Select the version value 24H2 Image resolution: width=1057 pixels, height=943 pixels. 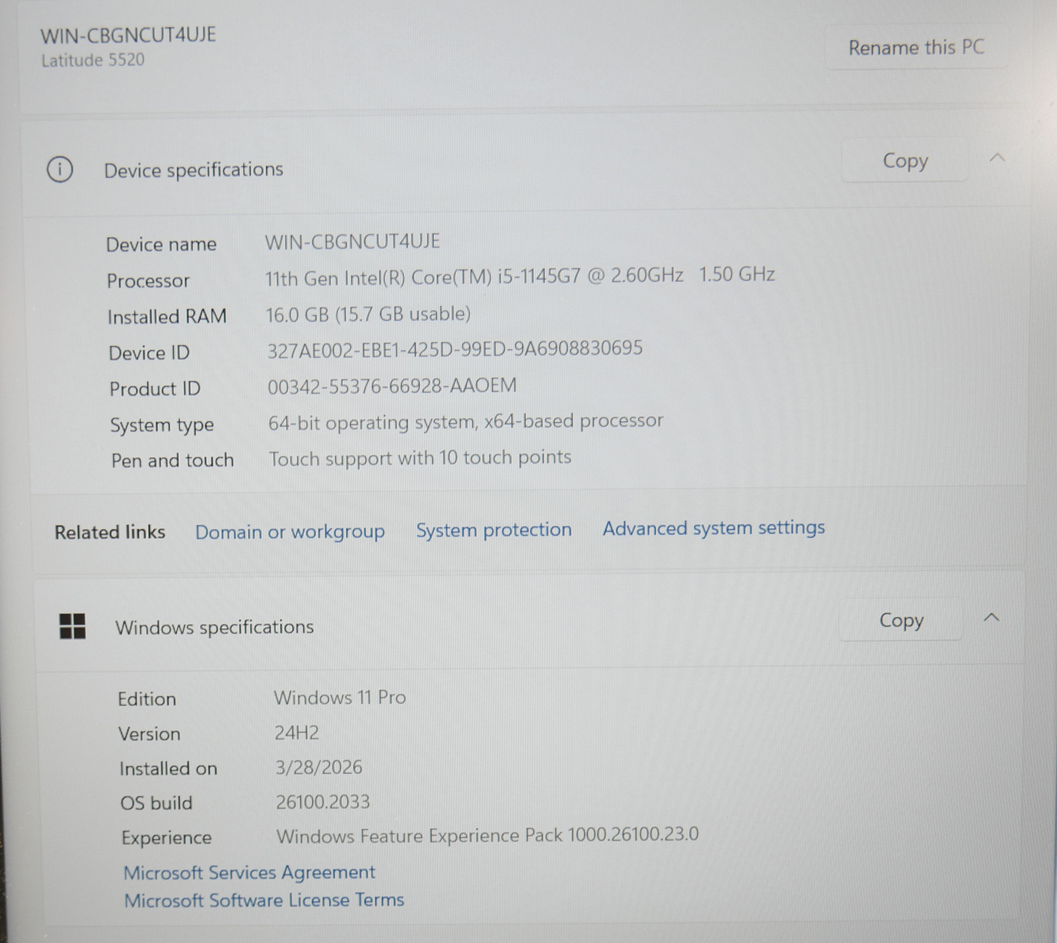point(297,732)
